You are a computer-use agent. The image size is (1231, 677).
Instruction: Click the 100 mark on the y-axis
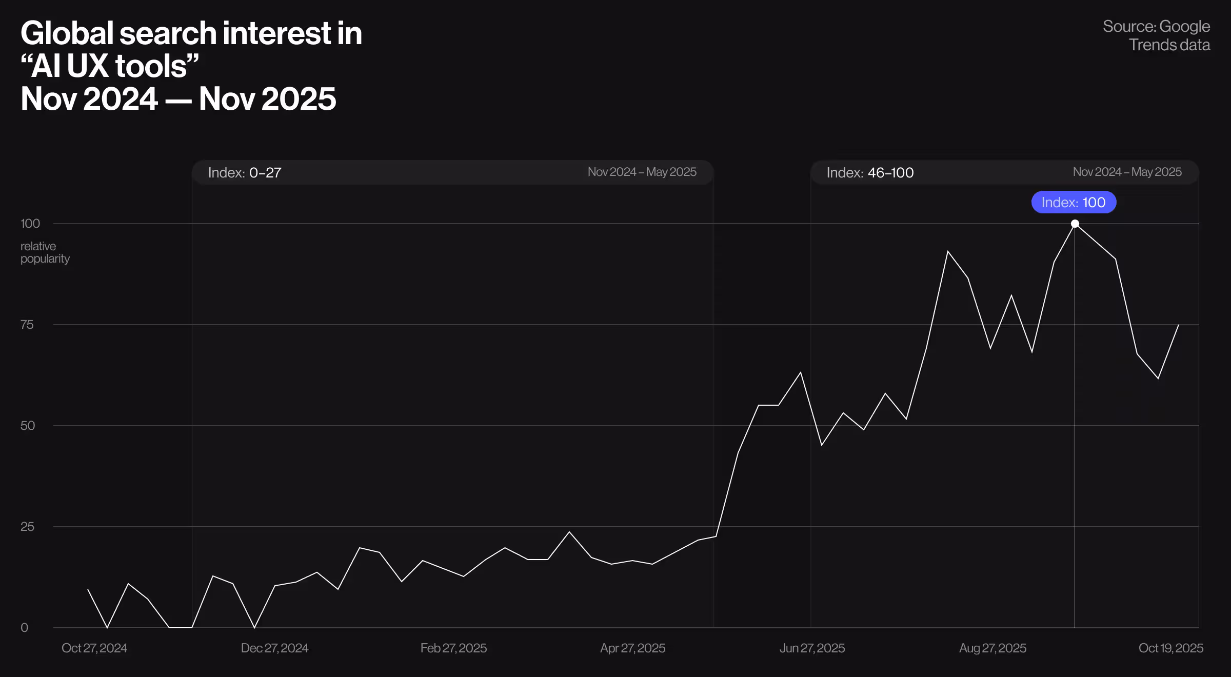[32, 223]
